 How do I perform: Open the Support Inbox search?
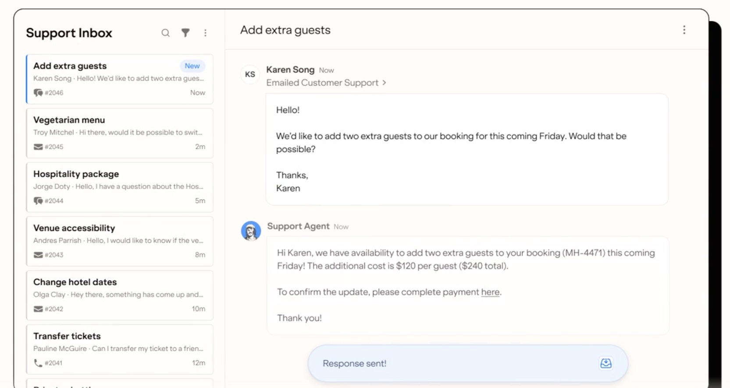[165, 33]
